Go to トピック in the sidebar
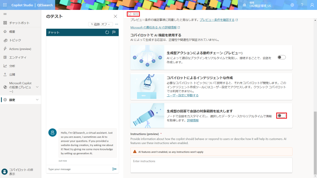Image resolution: width=317 pixels, height=178 pixels. tap(15, 40)
